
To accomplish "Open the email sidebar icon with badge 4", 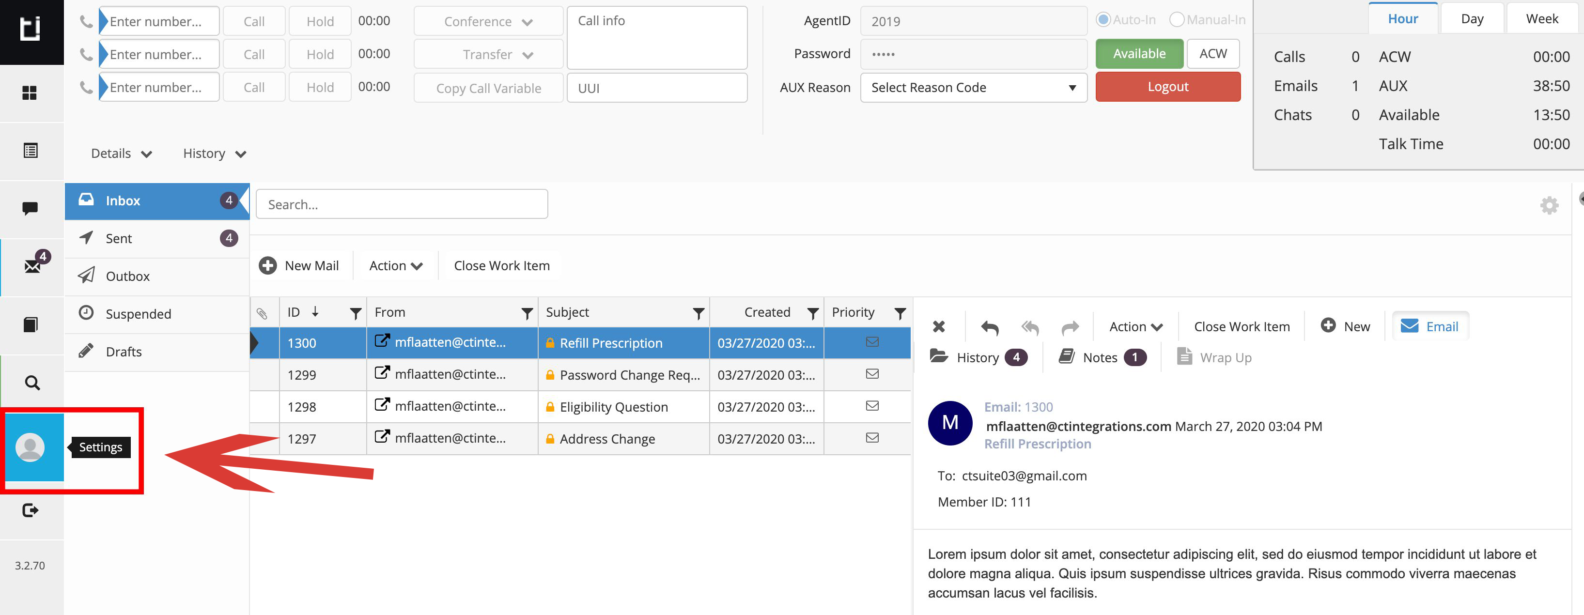I will pos(32,266).
